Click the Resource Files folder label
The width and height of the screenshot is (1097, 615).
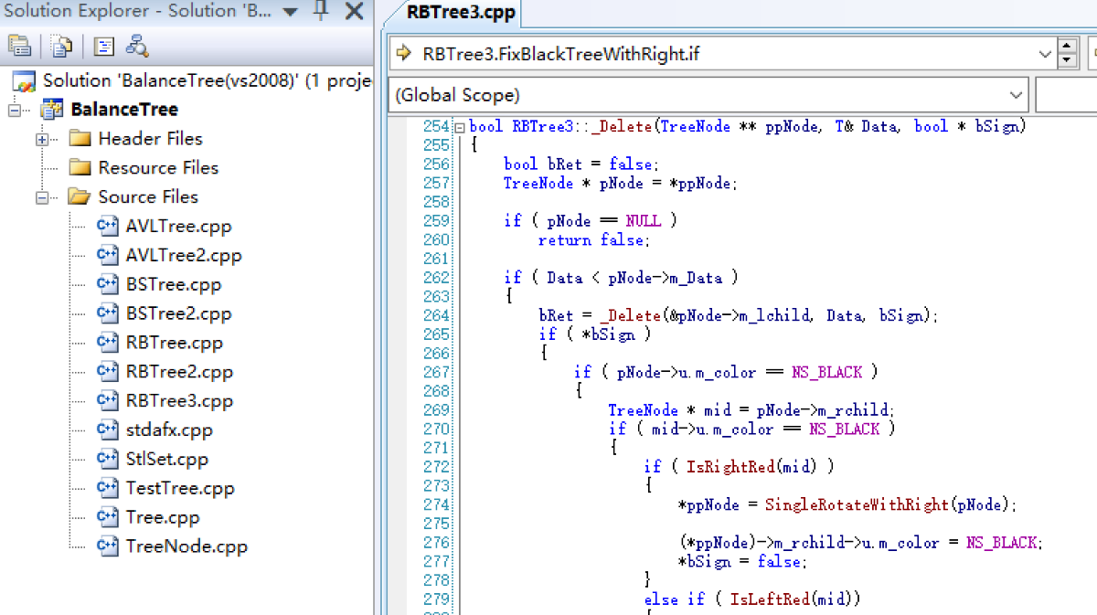[158, 168]
